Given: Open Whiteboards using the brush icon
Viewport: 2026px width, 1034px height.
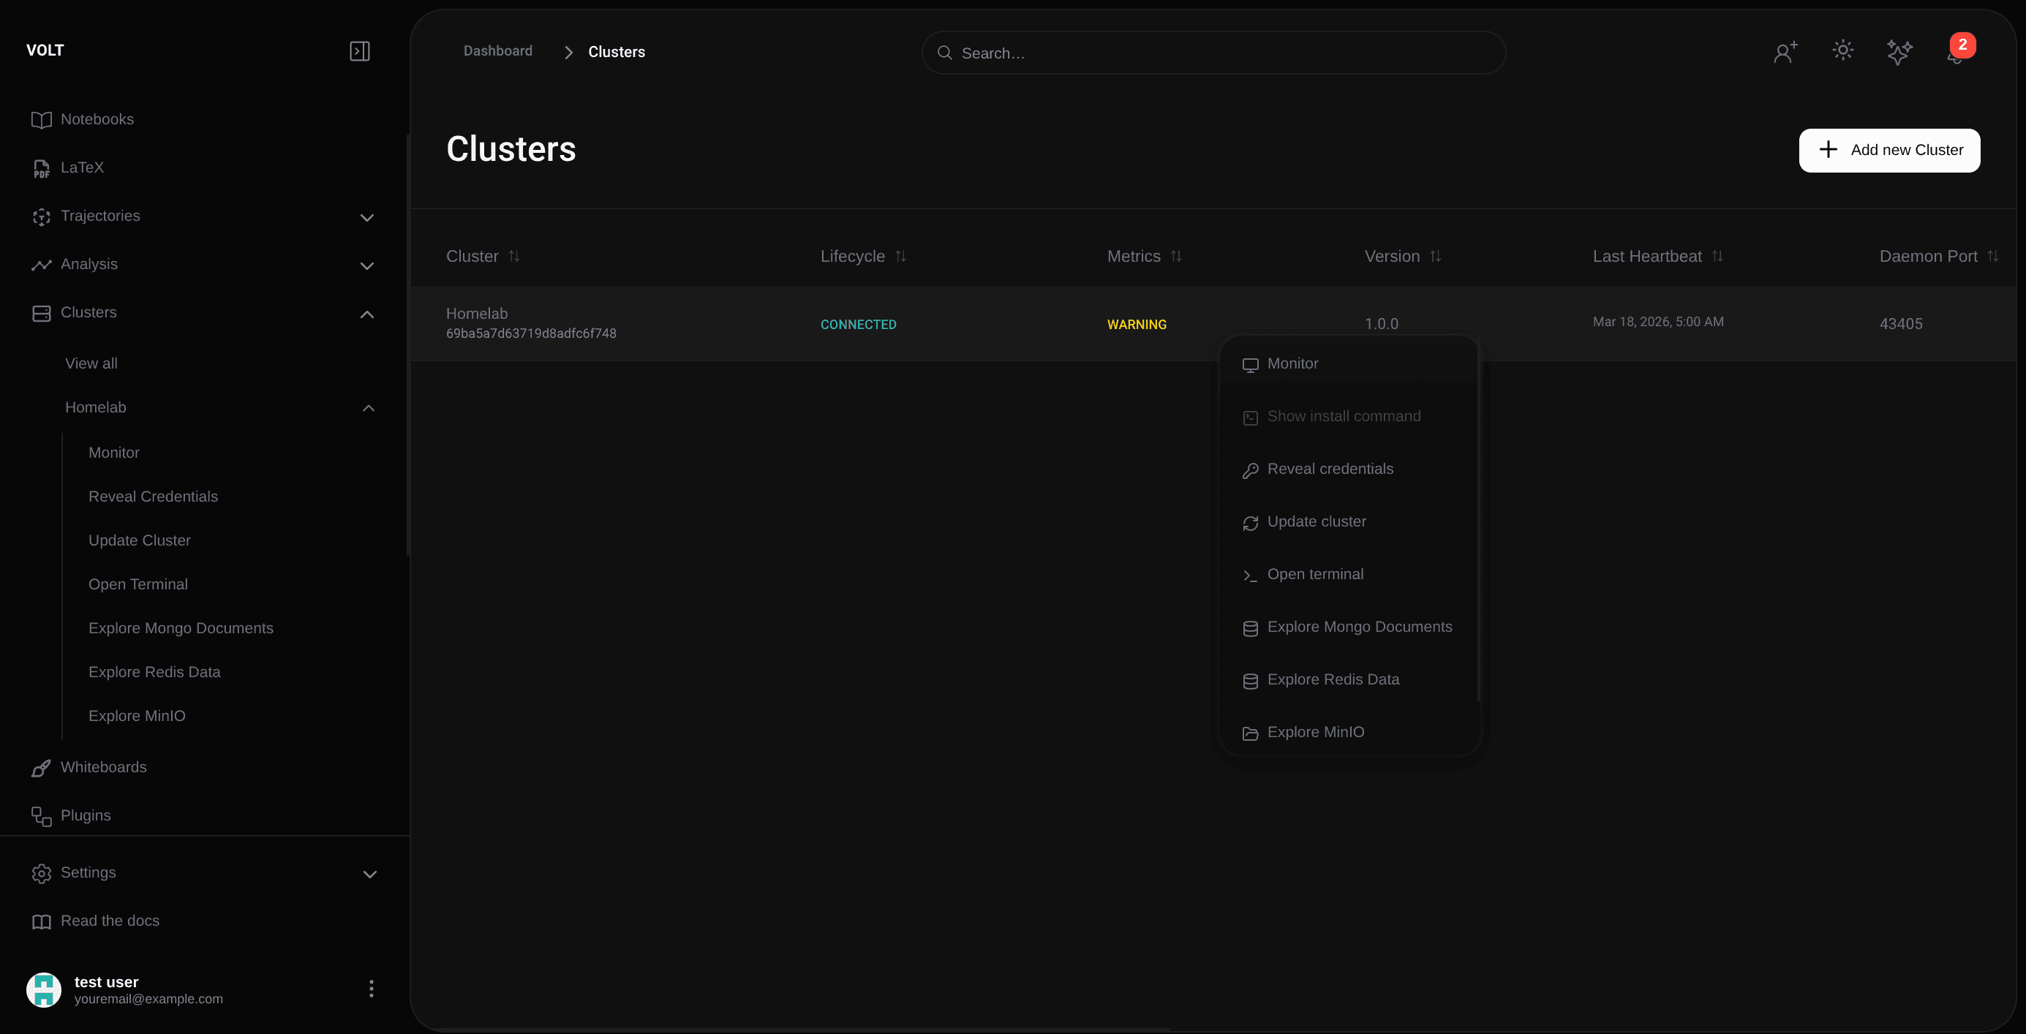Looking at the screenshot, I should tap(41, 766).
